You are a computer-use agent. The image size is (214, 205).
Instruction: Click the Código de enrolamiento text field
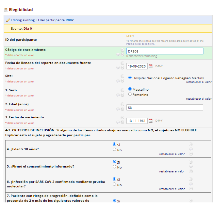165,51
